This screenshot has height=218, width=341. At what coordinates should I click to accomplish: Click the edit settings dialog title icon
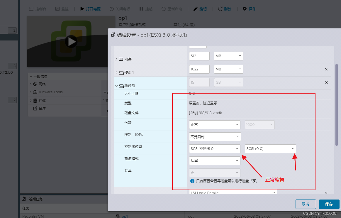pos(113,35)
